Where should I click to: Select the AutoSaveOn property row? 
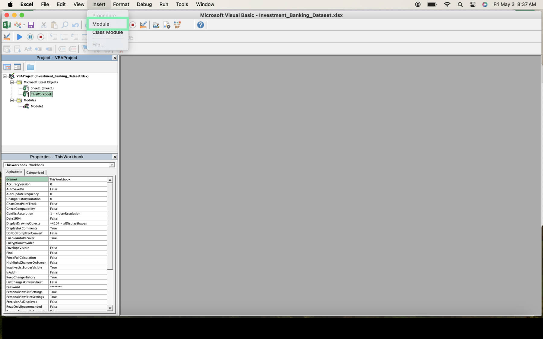pyautogui.click(x=56, y=189)
